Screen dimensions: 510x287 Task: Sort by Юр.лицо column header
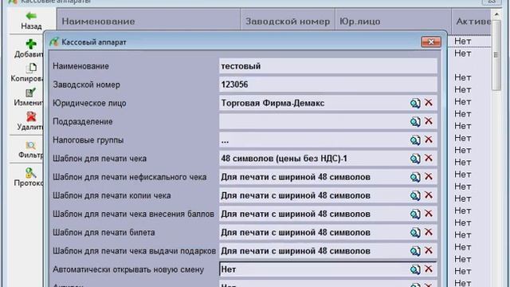pyautogui.click(x=393, y=22)
